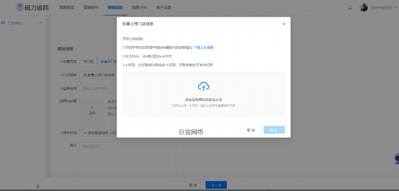Open the robot assistant widget
Viewport: 399px width, 191px height.
pos(397,159)
